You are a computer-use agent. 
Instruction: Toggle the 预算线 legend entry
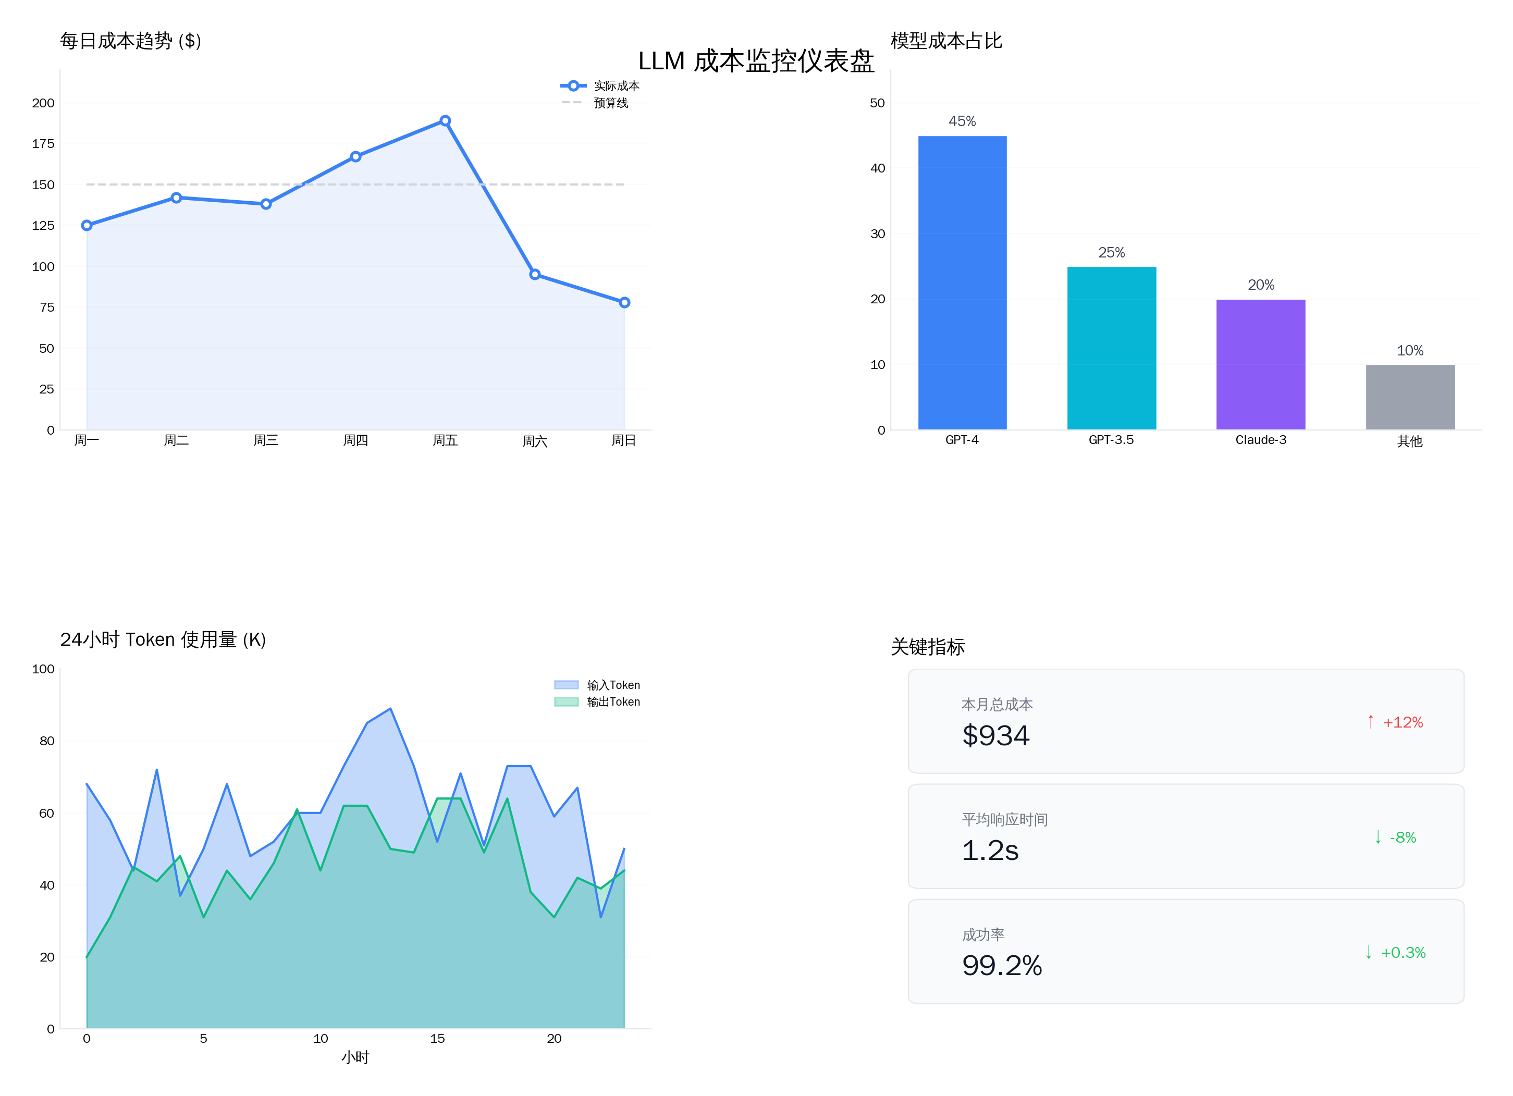point(610,103)
